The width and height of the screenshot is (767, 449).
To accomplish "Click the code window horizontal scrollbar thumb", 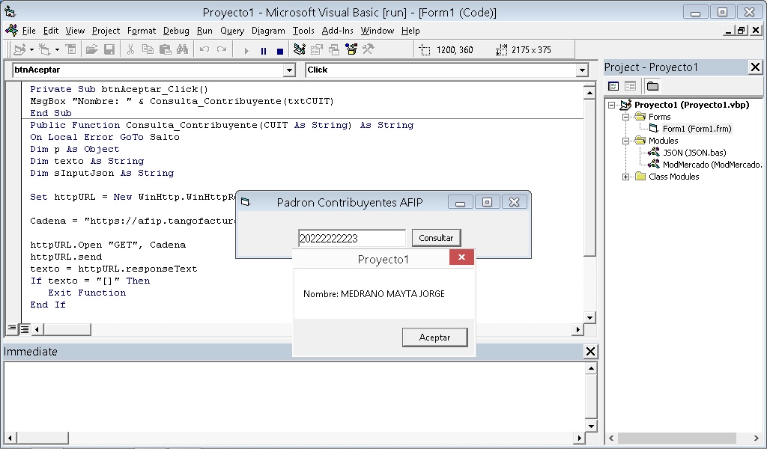I will 67,329.
